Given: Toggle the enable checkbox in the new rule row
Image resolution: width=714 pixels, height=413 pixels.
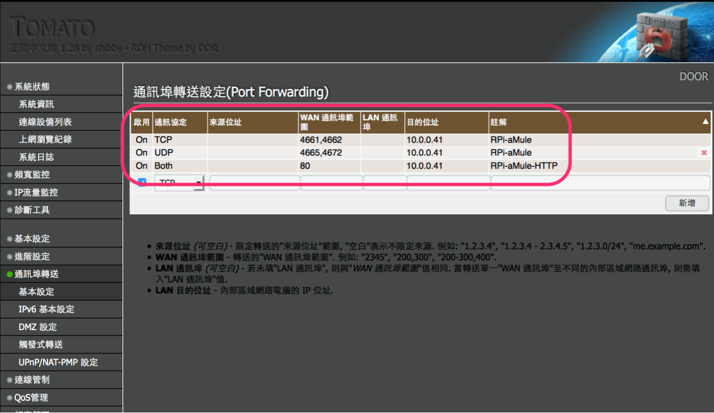Looking at the screenshot, I should [142, 182].
